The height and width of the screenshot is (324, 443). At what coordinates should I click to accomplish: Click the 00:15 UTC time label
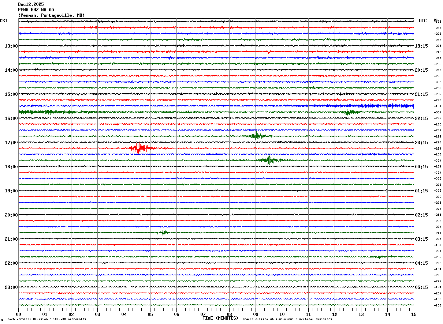(x=421, y=167)
